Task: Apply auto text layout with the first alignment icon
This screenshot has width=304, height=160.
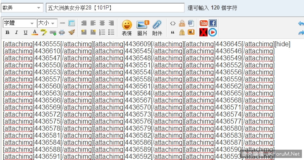Action: coord(84,23)
